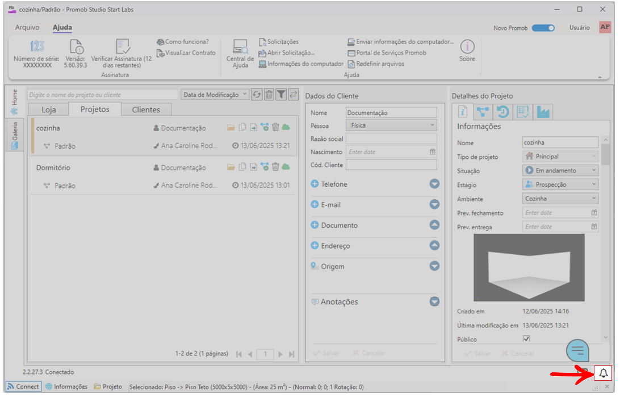The image size is (620, 395).
Task: Open the history detail tab
Action: tap(503, 112)
